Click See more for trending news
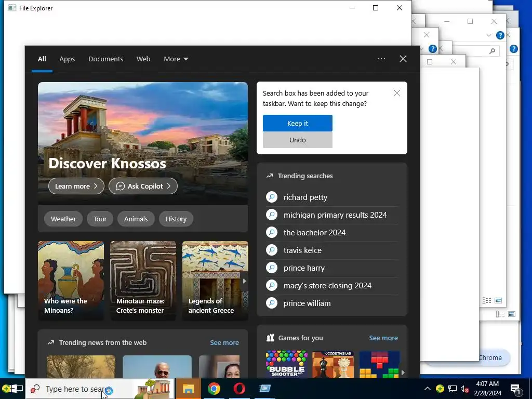 pyautogui.click(x=224, y=342)
